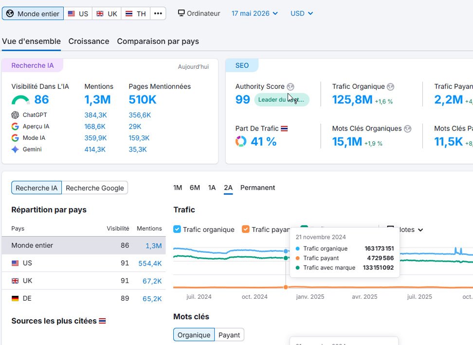Viewport: 473px width, 345px height.
Task: Click the Google icon beside Mode IA
Action: point(15,138)
